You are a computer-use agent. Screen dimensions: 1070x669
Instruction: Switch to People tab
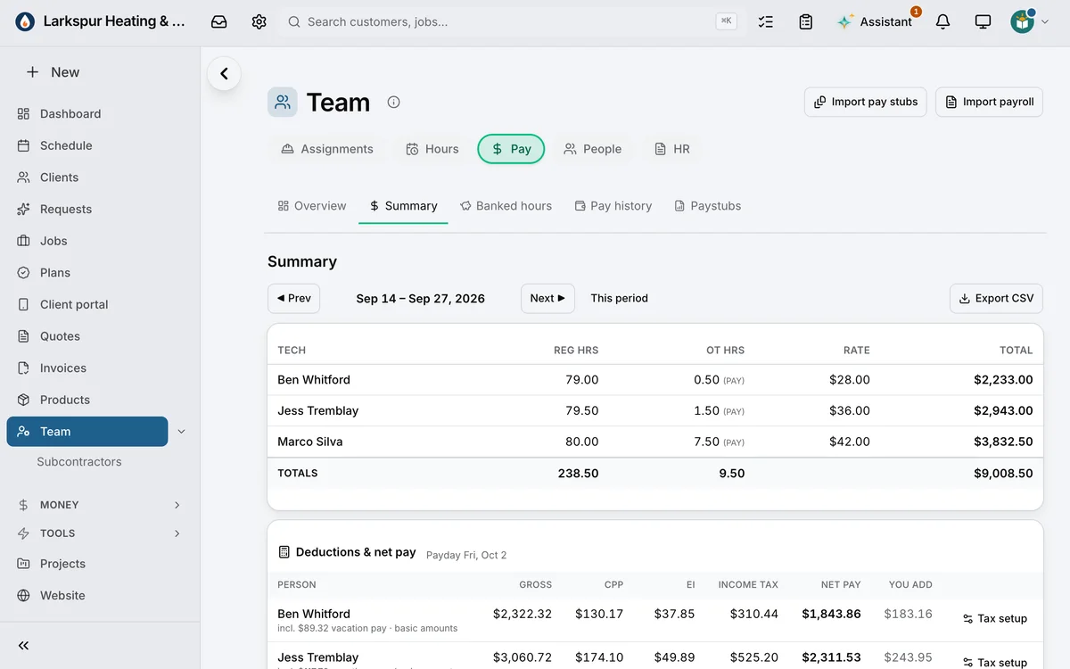(593, 149)
